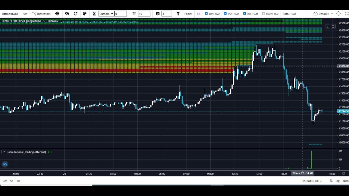The height and width of the screenshot is (196, 349).
Task: Collapse the Liquidations indicator pane
Action: 4,152
